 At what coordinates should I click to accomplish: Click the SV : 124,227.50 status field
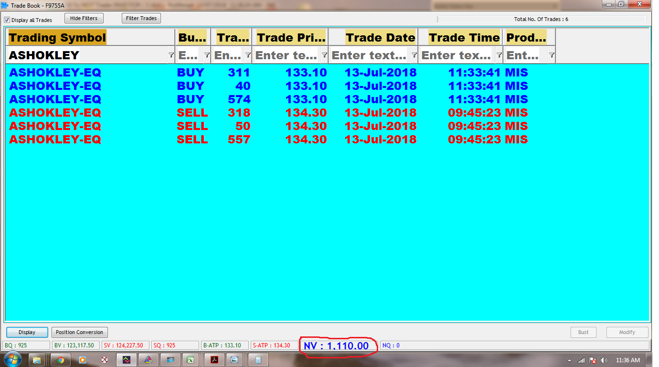[x=126, y=345]
